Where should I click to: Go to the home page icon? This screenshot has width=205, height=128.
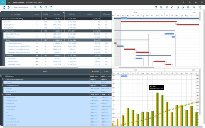[x=9, y=2]
